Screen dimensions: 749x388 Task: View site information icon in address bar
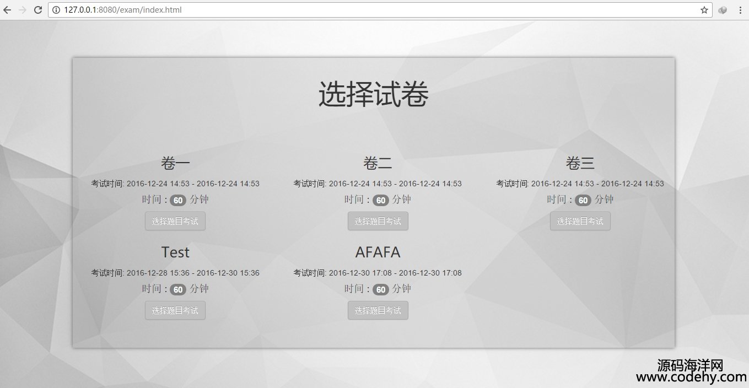click(x=56, y=10)
